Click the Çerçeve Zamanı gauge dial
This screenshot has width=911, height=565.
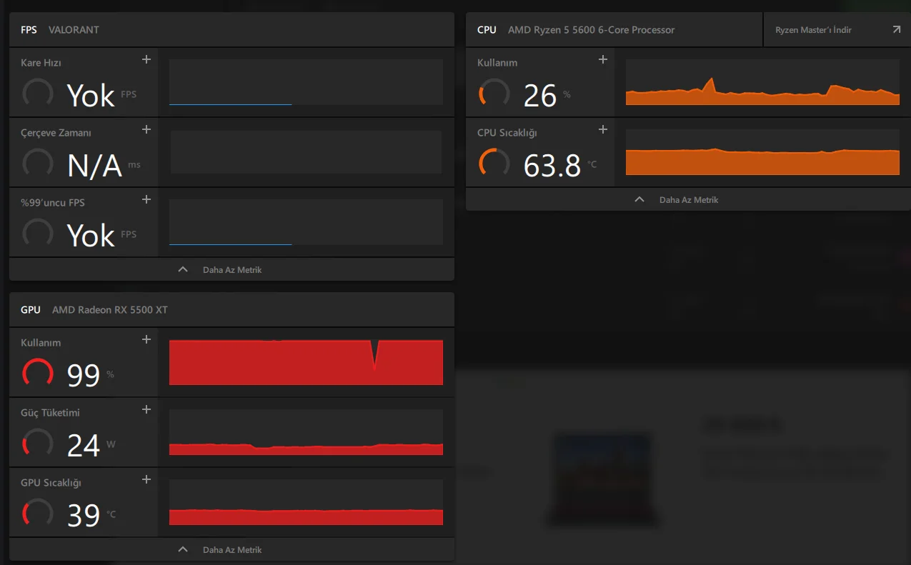pyautogui.click(x=38, y=164)
